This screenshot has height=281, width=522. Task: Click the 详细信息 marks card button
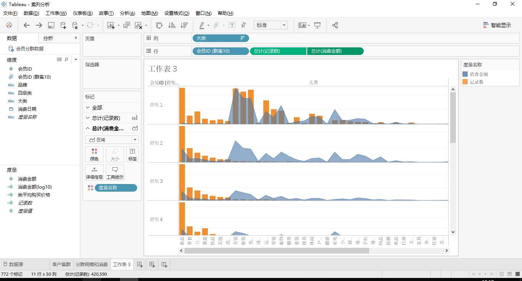[94, 173]
